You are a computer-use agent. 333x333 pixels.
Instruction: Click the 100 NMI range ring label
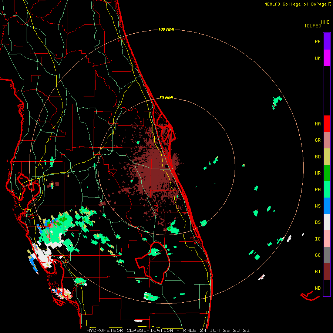click(166, 29)
